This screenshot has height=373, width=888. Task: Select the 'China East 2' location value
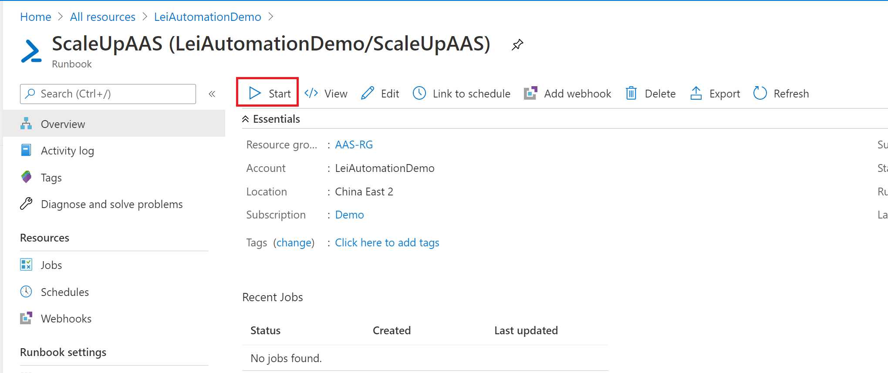pos(364,192)
